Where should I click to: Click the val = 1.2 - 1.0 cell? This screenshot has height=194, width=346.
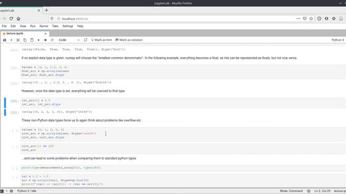coord(183,180)
